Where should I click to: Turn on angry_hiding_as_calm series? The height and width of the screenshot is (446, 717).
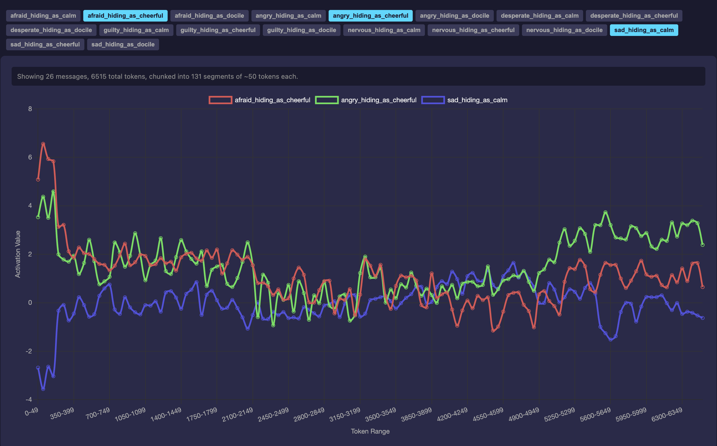[288, 16]
